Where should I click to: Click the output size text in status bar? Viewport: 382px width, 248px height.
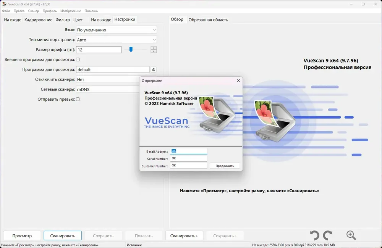[x=293, y=245]
